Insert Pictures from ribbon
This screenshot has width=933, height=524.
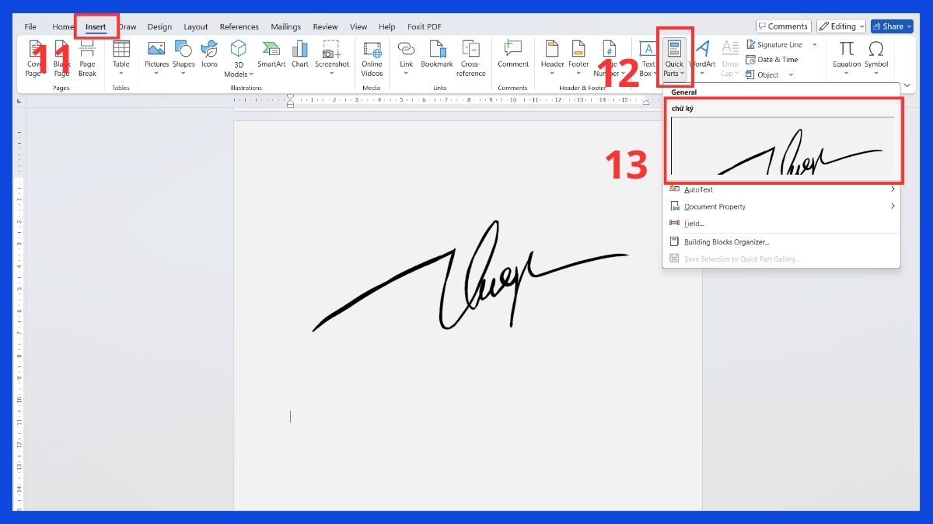tap(156, 58)
